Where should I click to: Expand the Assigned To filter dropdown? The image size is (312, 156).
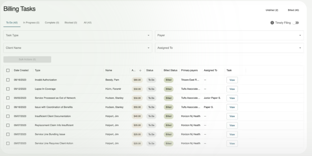(x=229, y=48)
